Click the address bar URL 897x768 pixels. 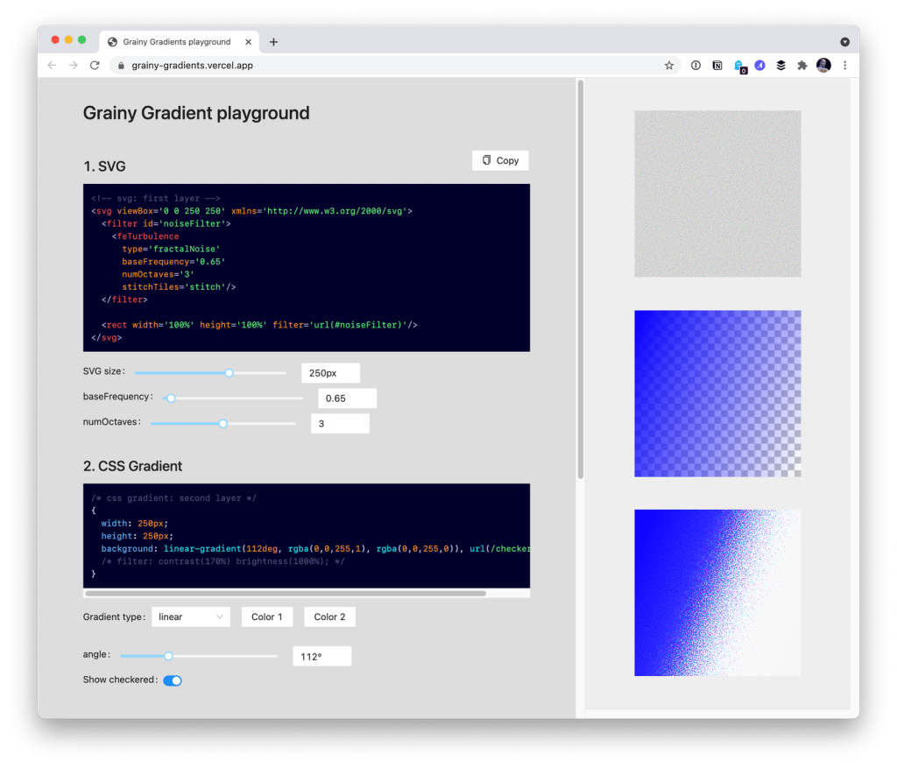coord(193,66)
